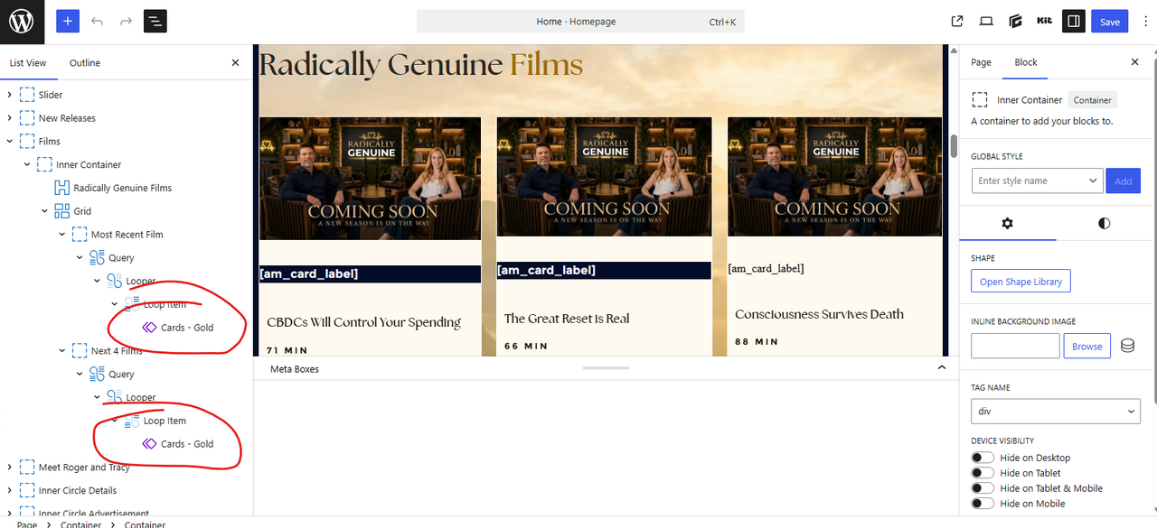Expand the Meet Roger and Tracy row
1157x528 pixels.
[x=10, y=468]
